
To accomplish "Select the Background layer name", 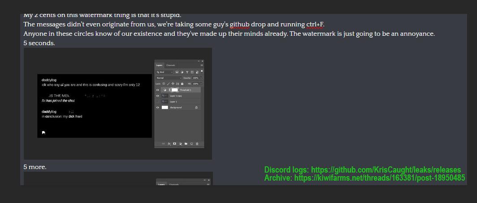I will 176,107.
